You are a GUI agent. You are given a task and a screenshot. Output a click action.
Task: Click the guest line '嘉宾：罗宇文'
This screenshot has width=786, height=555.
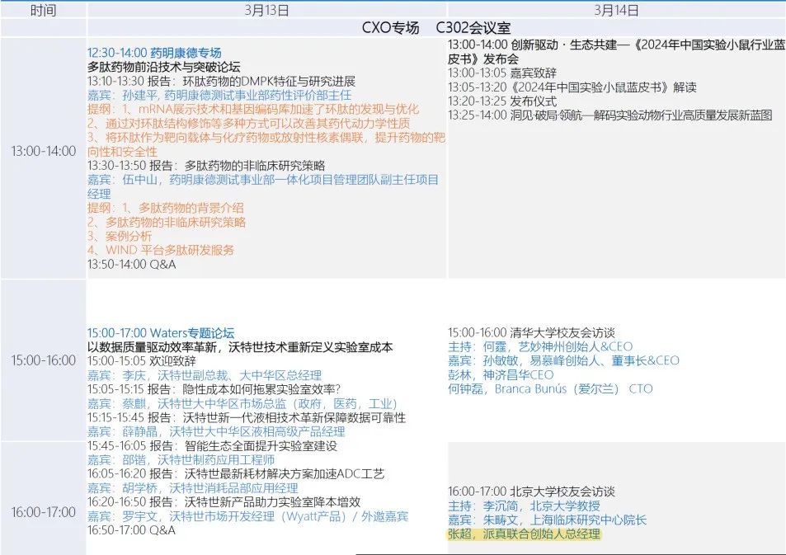(x=247, y=516)
